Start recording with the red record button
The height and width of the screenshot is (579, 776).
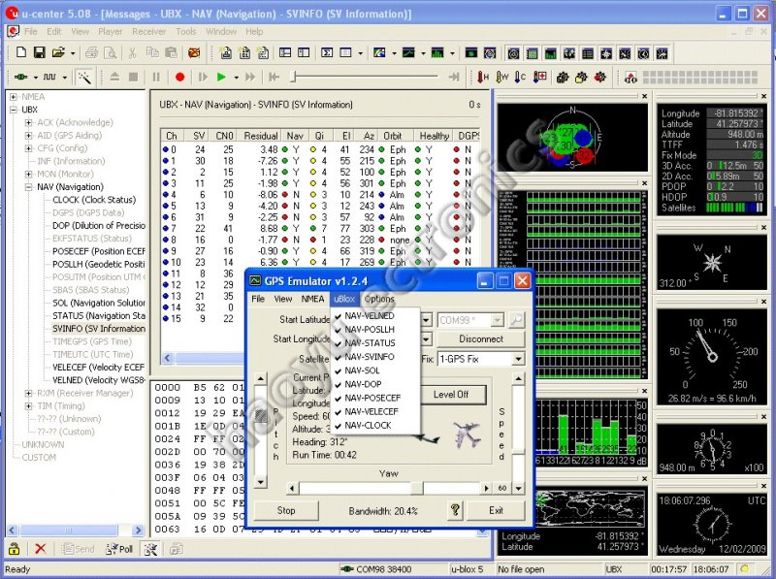179,78
